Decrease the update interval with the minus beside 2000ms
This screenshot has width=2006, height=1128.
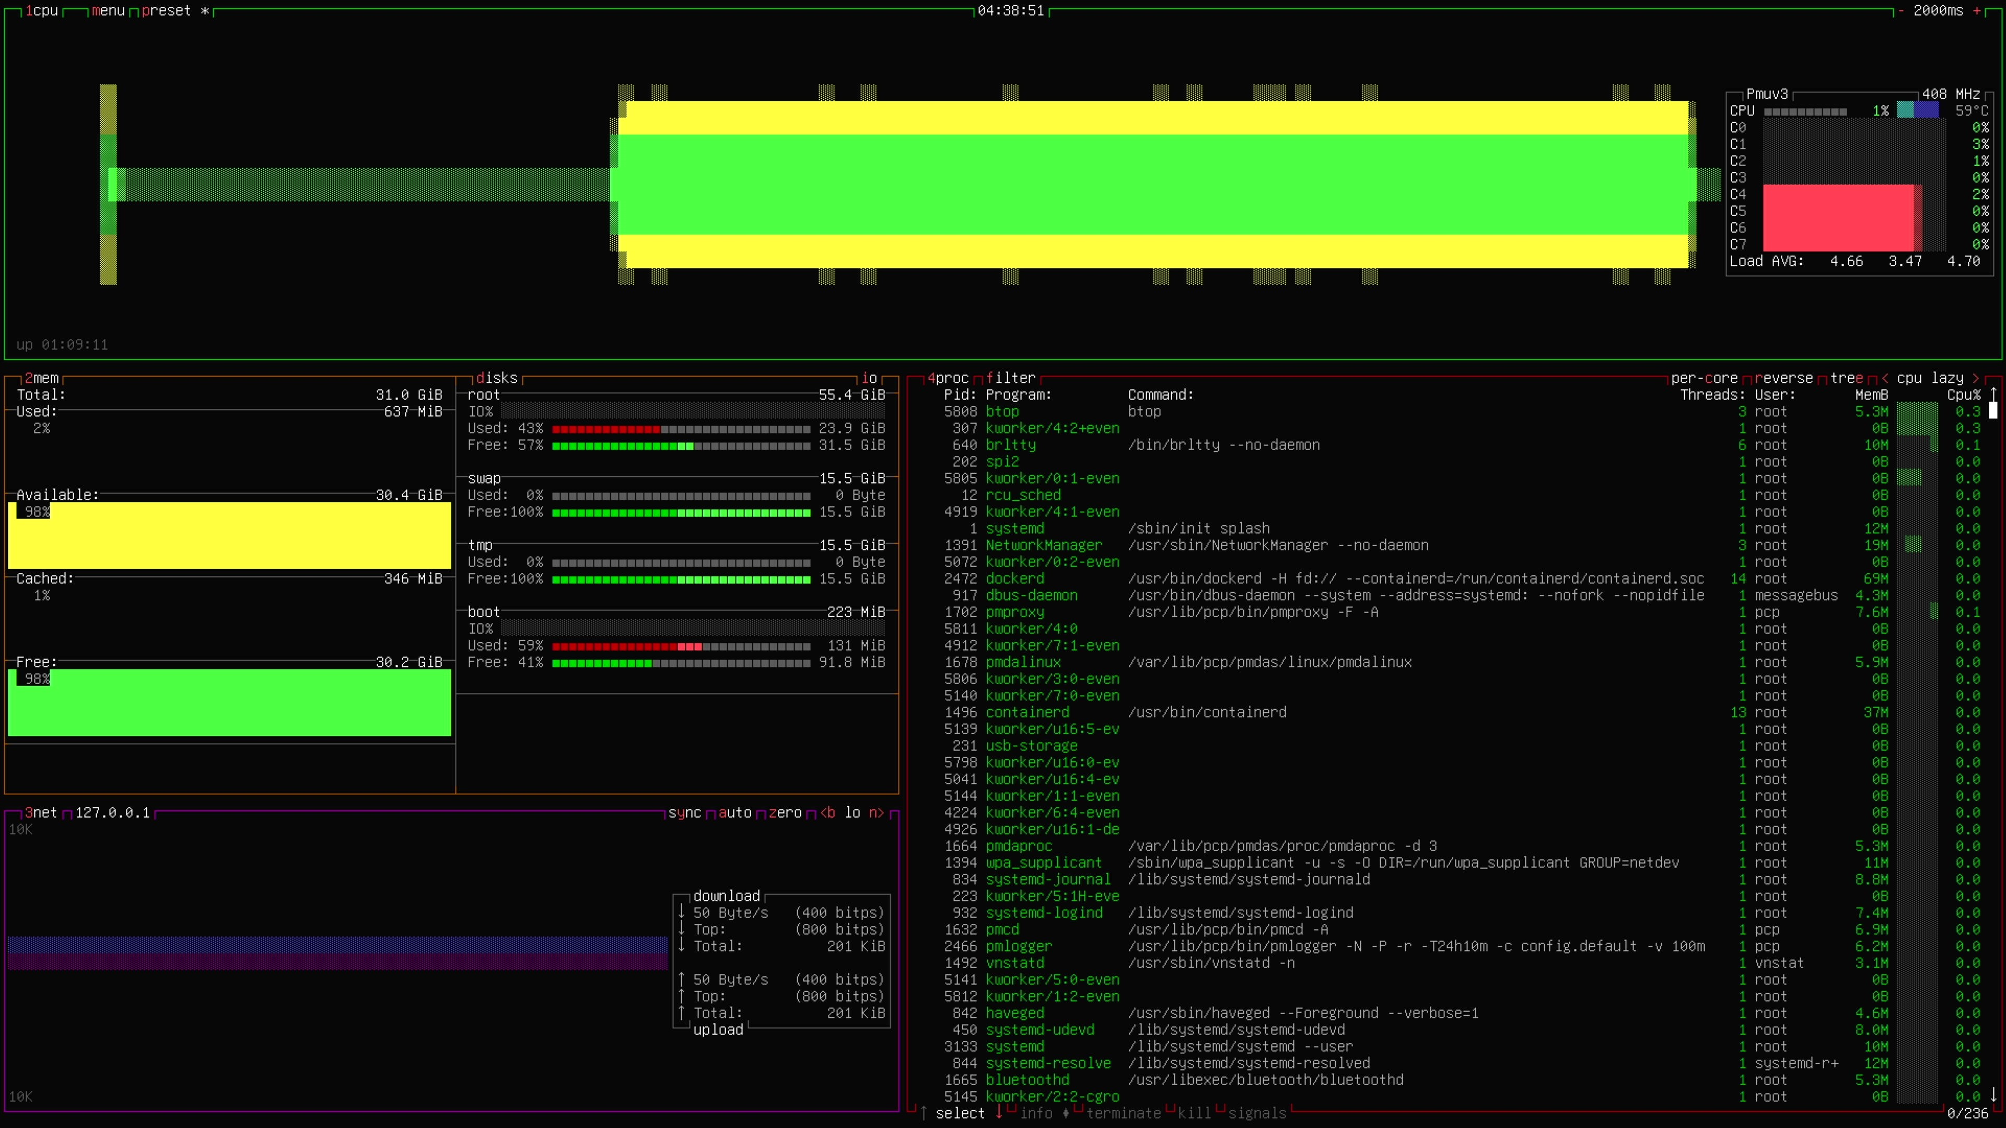(1901, 11)
